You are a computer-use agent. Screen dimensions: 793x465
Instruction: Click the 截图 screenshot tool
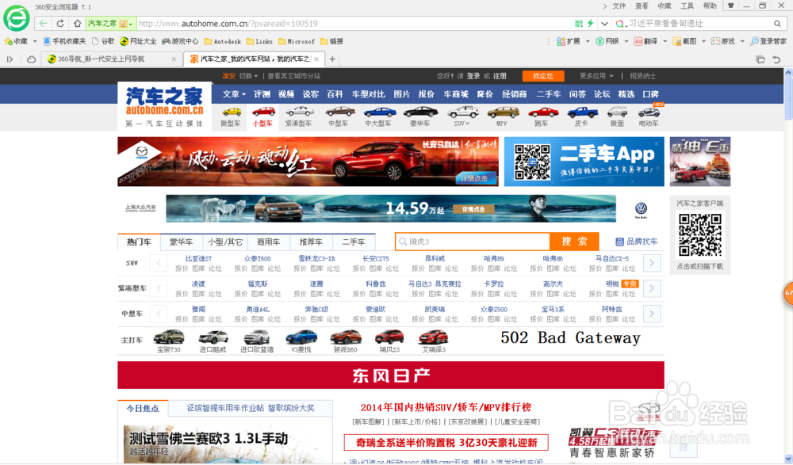tap(684, 41)
